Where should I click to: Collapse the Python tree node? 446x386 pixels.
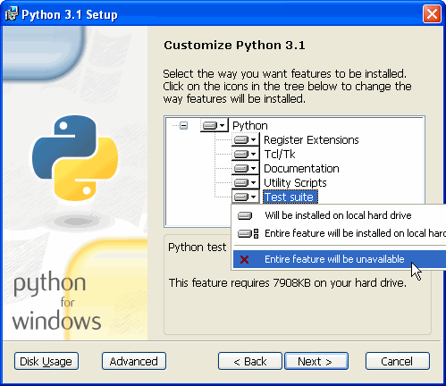pyautogui.click(x=183, y=125)
